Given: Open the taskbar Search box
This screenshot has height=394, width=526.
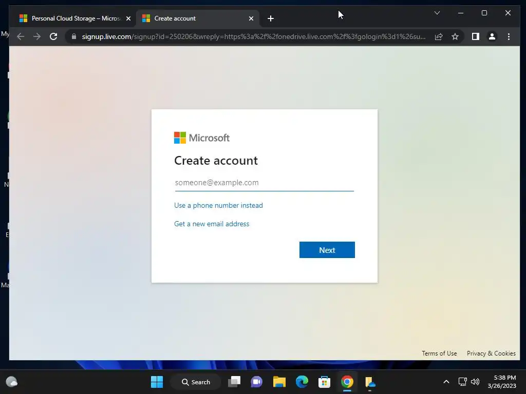Looking at the screenshot, I should [x=196, y=382].
